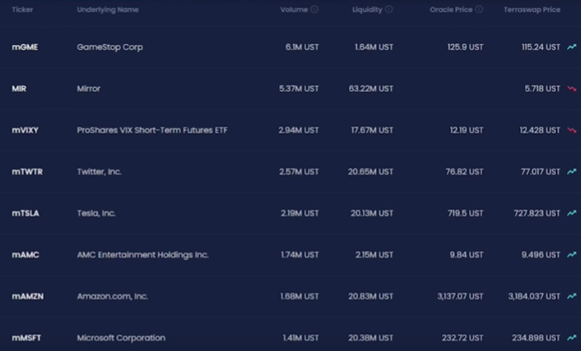Open AMC Entertainment Holdings Inc. name
The height and width of the screenshot is (351, 581).
coord(142,255)
